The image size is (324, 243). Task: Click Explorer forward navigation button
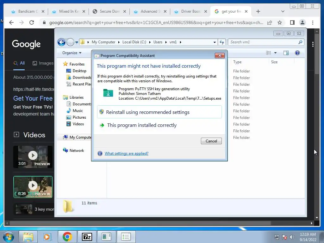click(x=70, y=42)
